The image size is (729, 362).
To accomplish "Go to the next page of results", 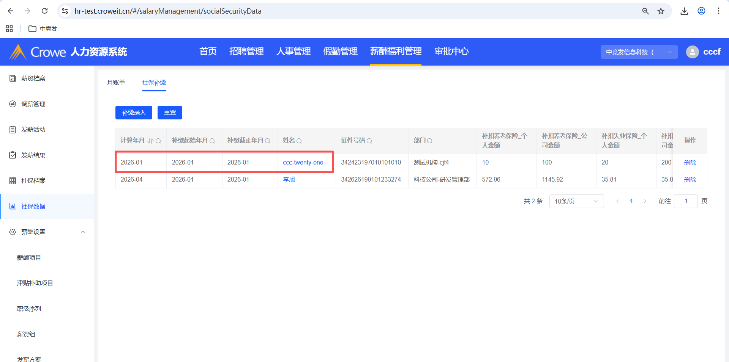I will coord(645,201).
